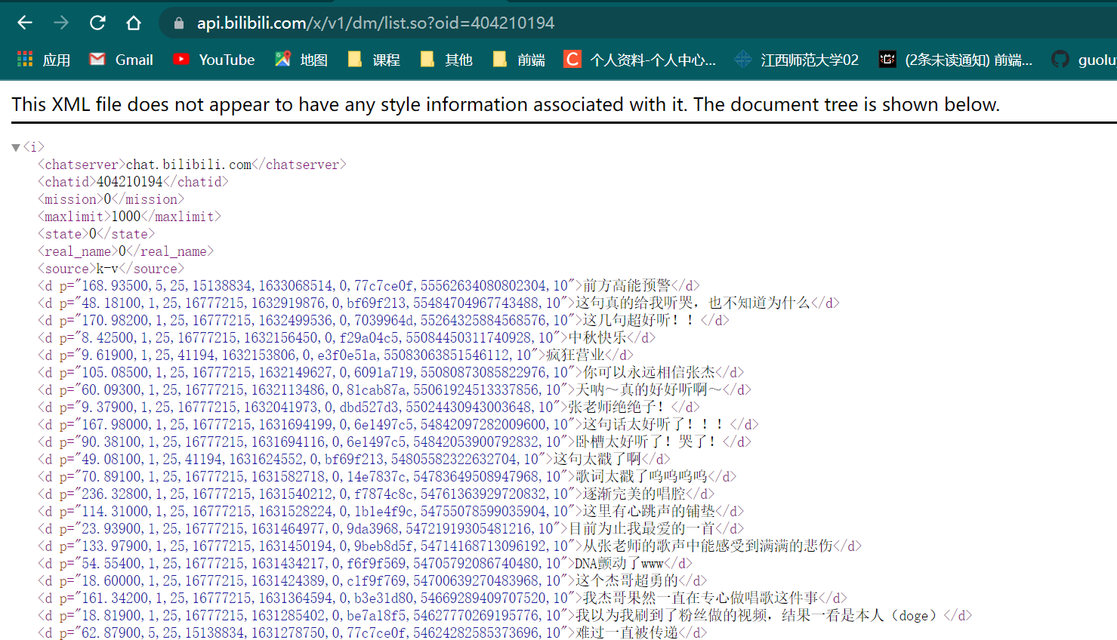Viewport: 1117px width, 640px height.
Task: Go forward to the next page
Action: coord(61,23)
